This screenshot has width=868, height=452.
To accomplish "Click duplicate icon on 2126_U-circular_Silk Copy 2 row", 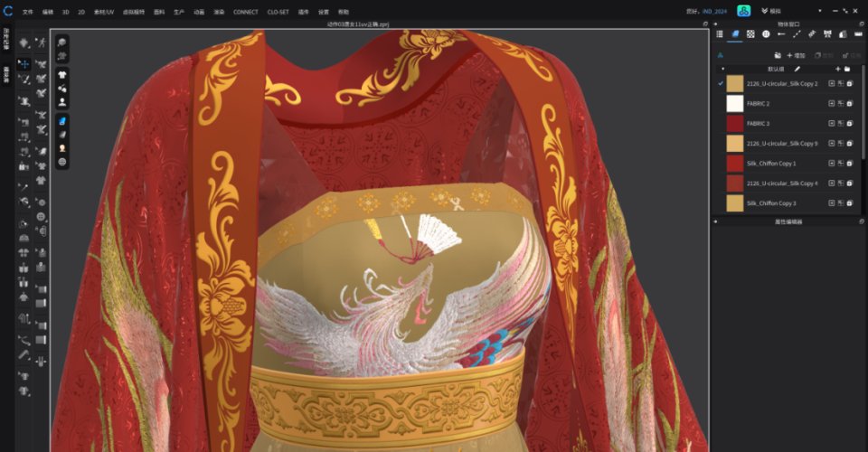I will pyautogui.click(x=850, y=83).
